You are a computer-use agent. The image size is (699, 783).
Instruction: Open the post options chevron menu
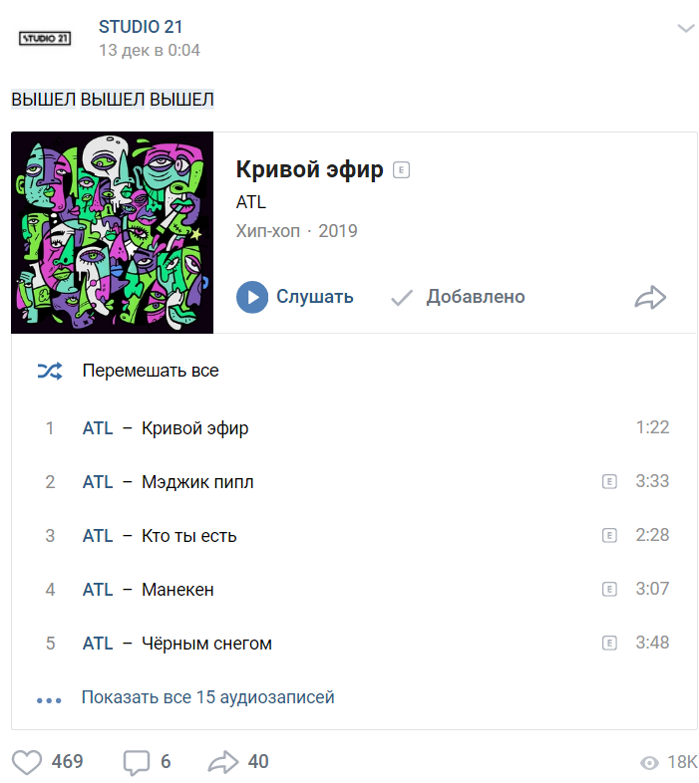686,28
